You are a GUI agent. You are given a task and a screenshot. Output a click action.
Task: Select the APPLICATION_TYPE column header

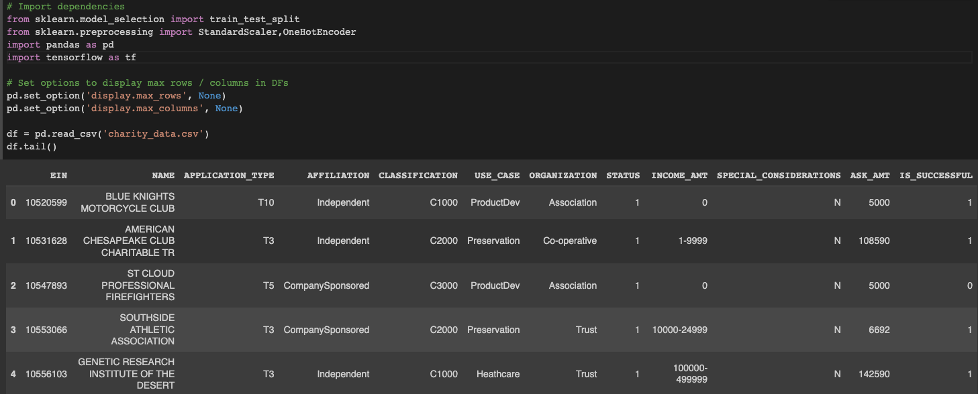click(x=229, y=176)
